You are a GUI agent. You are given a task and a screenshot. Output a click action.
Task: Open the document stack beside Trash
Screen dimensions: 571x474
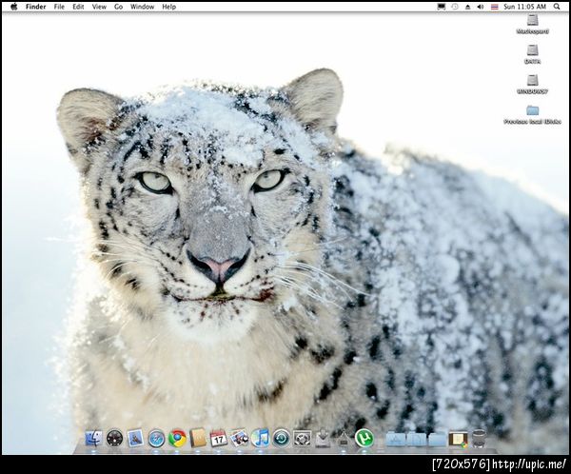(458, 439)
